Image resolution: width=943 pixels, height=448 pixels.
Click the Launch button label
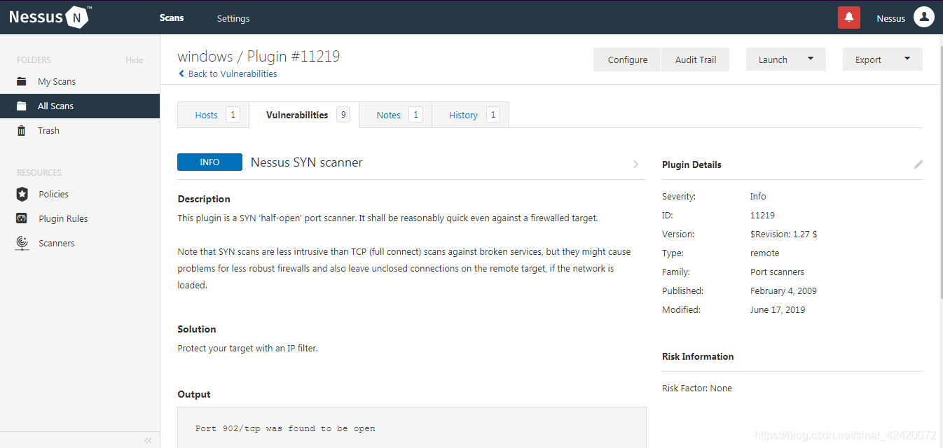click(x=773, y=59)
